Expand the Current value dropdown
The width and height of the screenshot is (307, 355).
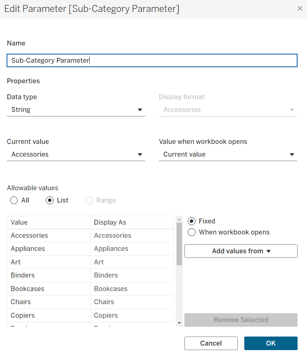tap(76, 155)
